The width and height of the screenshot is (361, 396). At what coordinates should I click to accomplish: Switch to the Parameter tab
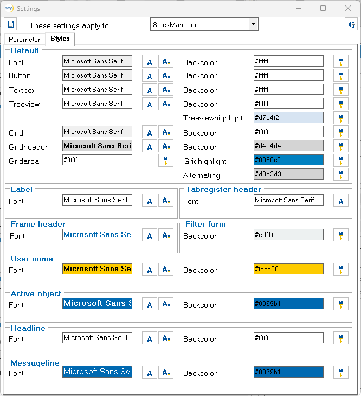[x=24, y=40]
